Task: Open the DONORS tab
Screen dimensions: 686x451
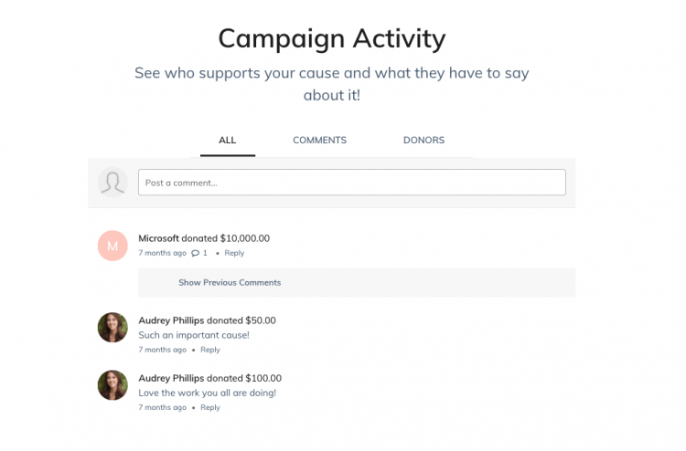Action: pos(423,141)
